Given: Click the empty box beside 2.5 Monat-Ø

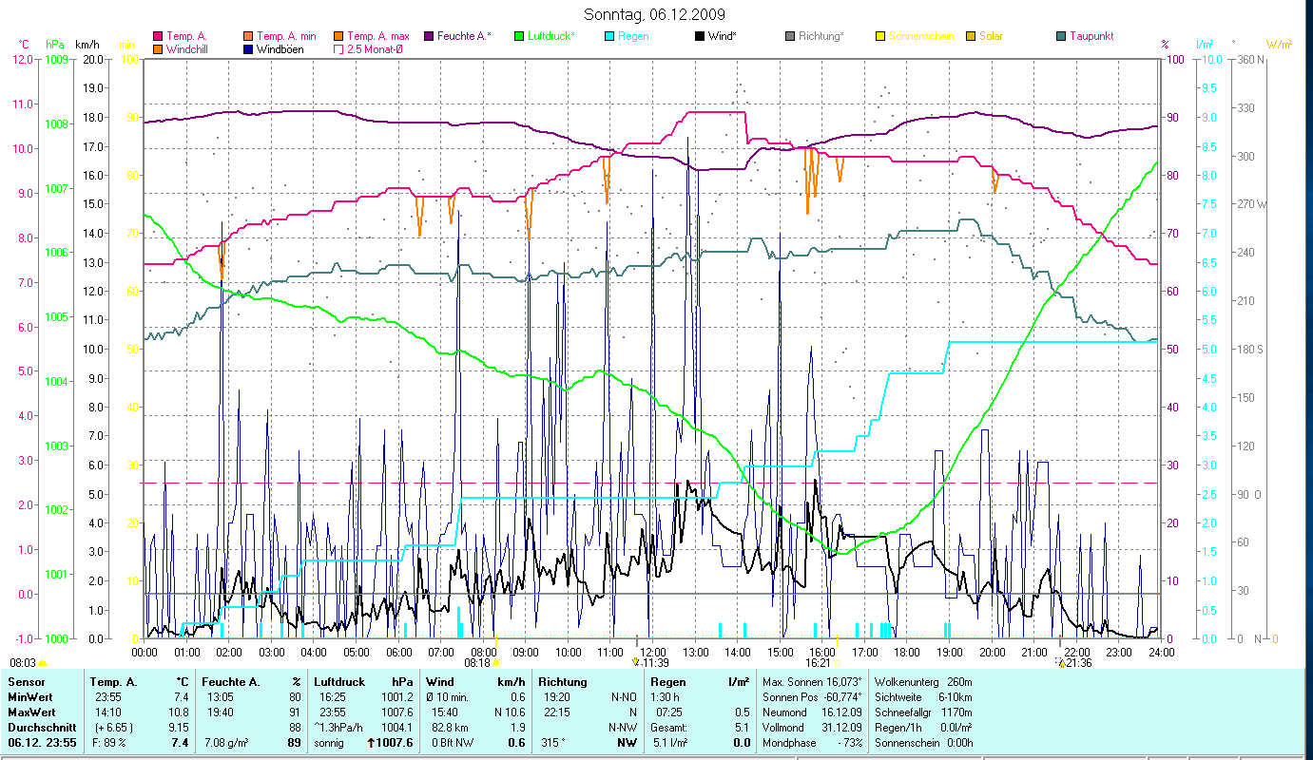Looking at the screenshot, I should pos(338,48).
